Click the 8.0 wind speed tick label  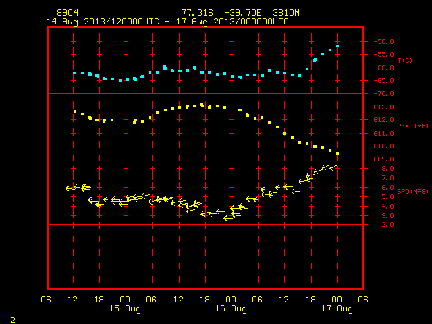point(387,169)
